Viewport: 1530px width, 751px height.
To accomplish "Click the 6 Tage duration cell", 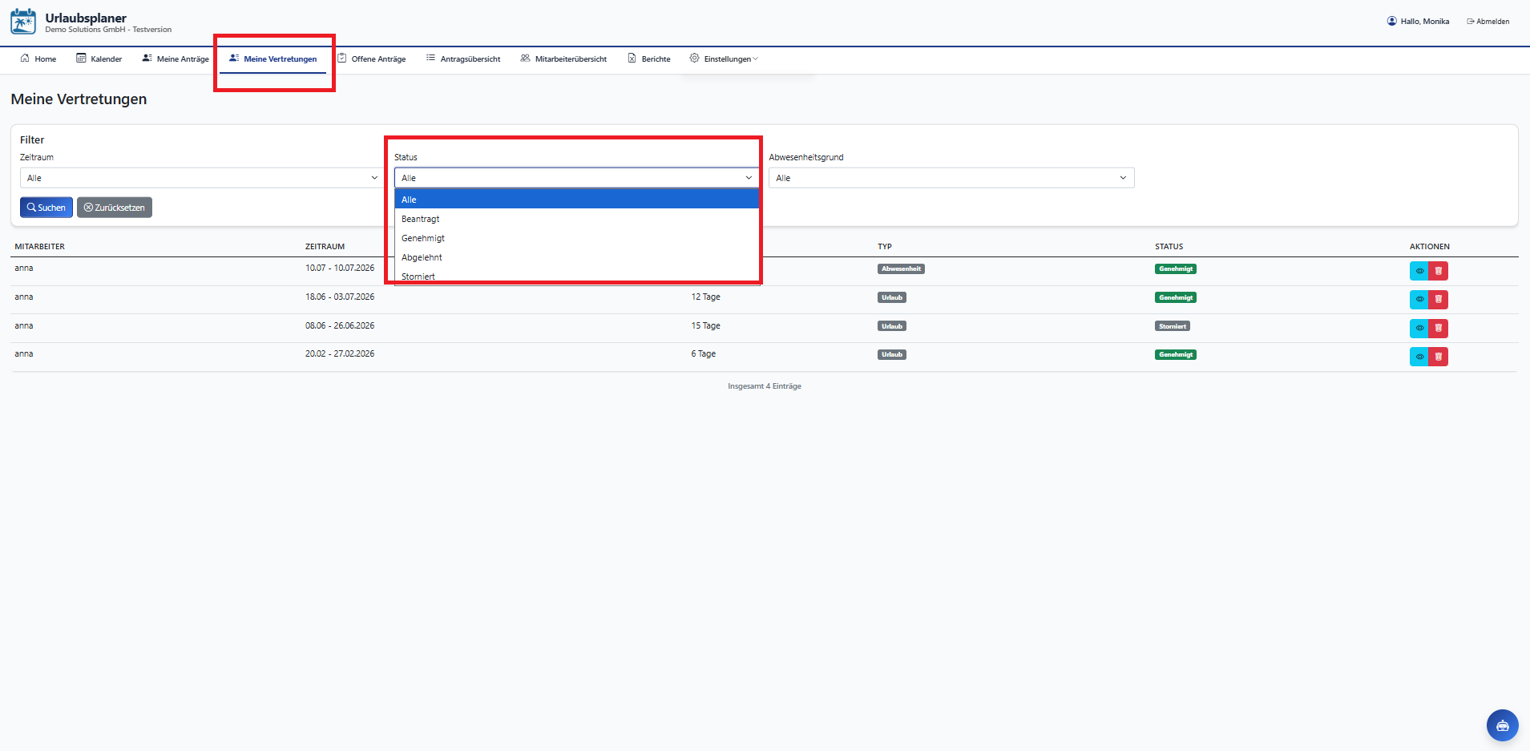I will (x=704, y=353).
